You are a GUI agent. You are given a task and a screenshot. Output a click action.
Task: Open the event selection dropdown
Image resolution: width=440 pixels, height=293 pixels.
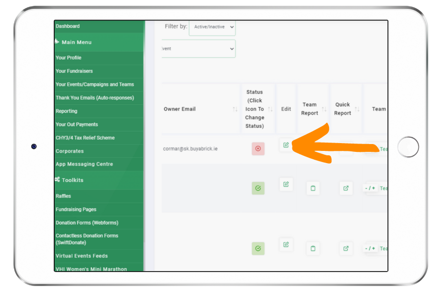(x=198, y=49)
